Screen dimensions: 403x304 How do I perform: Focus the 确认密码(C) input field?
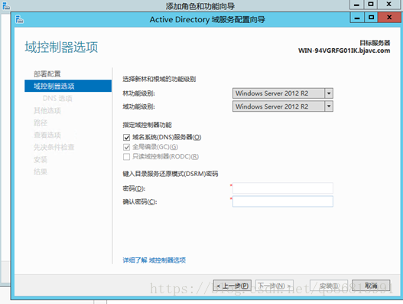283,201
